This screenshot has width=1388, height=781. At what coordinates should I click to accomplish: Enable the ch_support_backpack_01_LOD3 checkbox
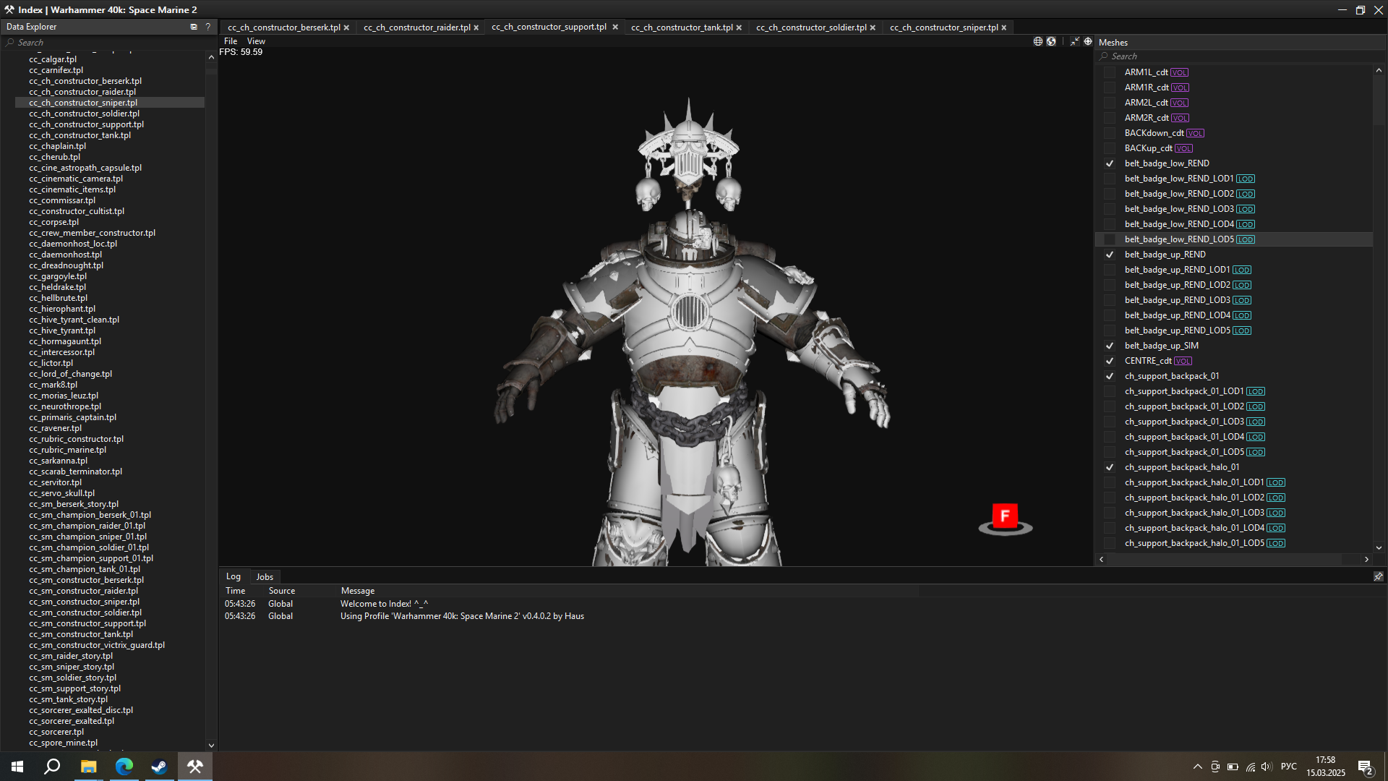coord(1110,422)
